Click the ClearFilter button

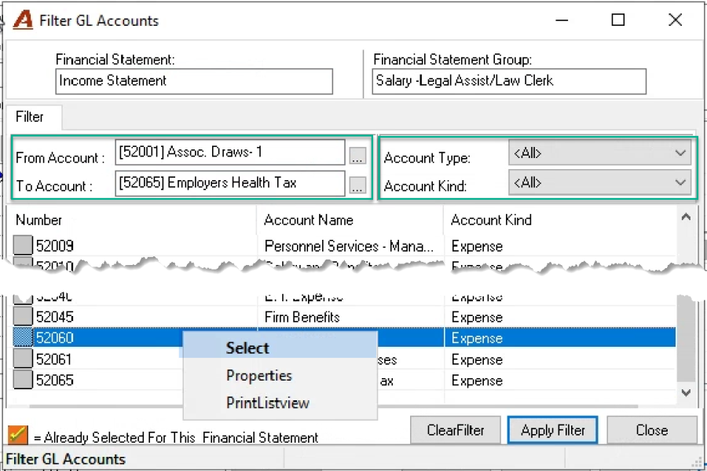(456, 430)
